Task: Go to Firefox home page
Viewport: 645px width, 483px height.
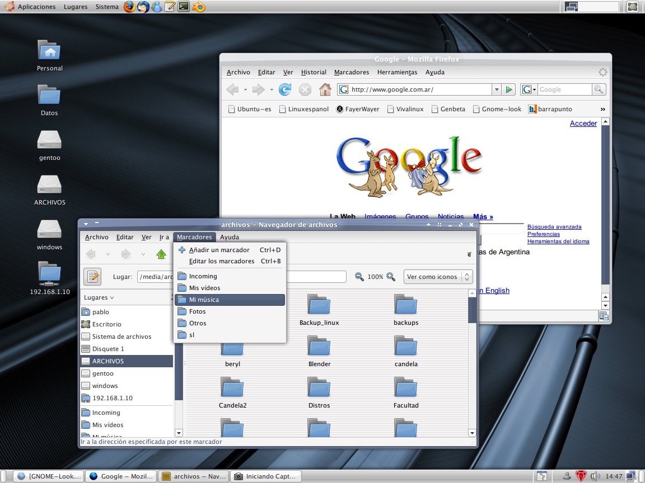Action: [x=325, y=89]
